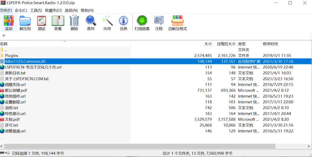The width and height of the screenshot is (312, 157).
Task: Click the text icon of 更新日志.txt
Action: pos(2,73)
